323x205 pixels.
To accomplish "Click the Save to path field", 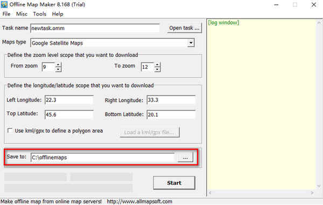I will point(103,157).
